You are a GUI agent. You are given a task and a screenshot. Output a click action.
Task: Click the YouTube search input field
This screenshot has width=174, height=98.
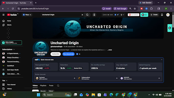click(61, 15)
